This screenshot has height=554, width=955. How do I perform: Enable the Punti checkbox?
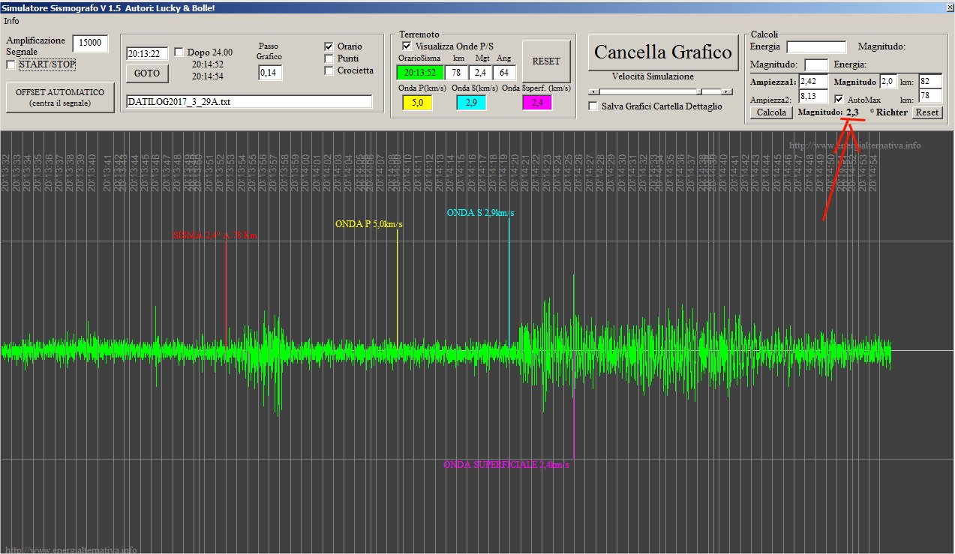click(x=329, y=58)
